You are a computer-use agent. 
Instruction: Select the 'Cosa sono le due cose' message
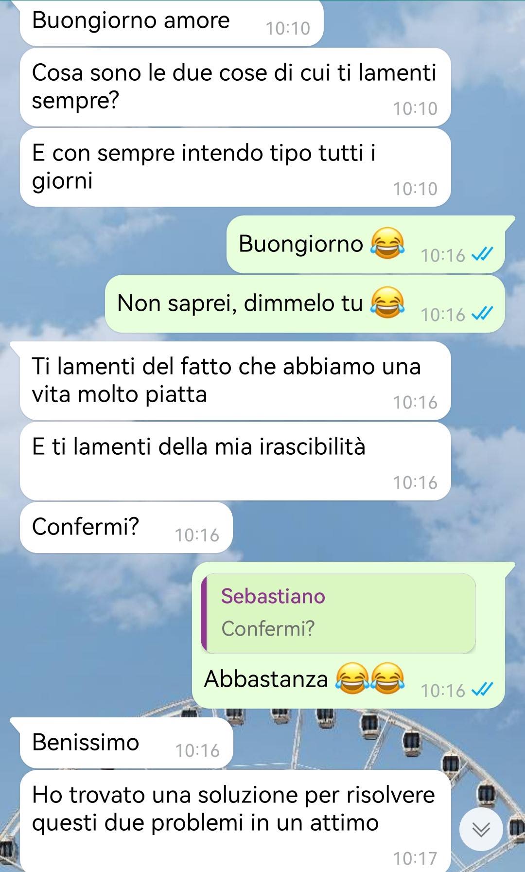(235, 87)
